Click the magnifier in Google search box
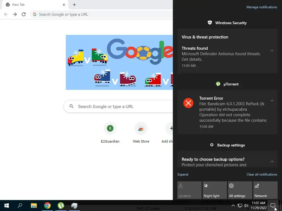Viewport: 282px width, 211px height. point(71,106)
